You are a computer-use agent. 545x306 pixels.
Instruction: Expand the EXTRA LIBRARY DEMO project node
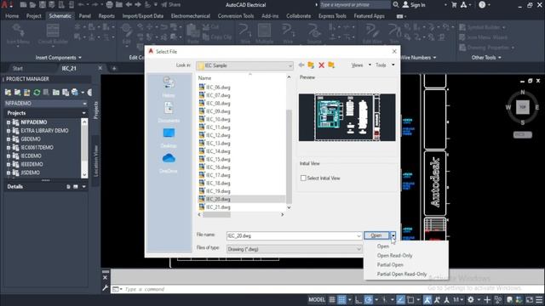tap(9, 131)
